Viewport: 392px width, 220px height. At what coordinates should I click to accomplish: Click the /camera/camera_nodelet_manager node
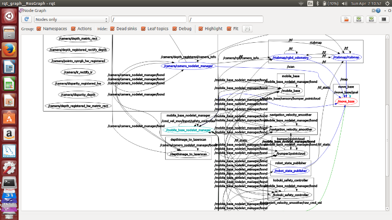(188, 66)
